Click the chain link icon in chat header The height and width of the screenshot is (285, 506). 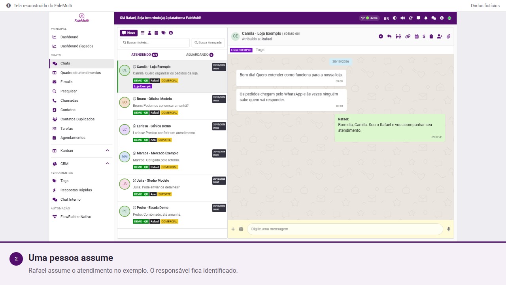408,36
